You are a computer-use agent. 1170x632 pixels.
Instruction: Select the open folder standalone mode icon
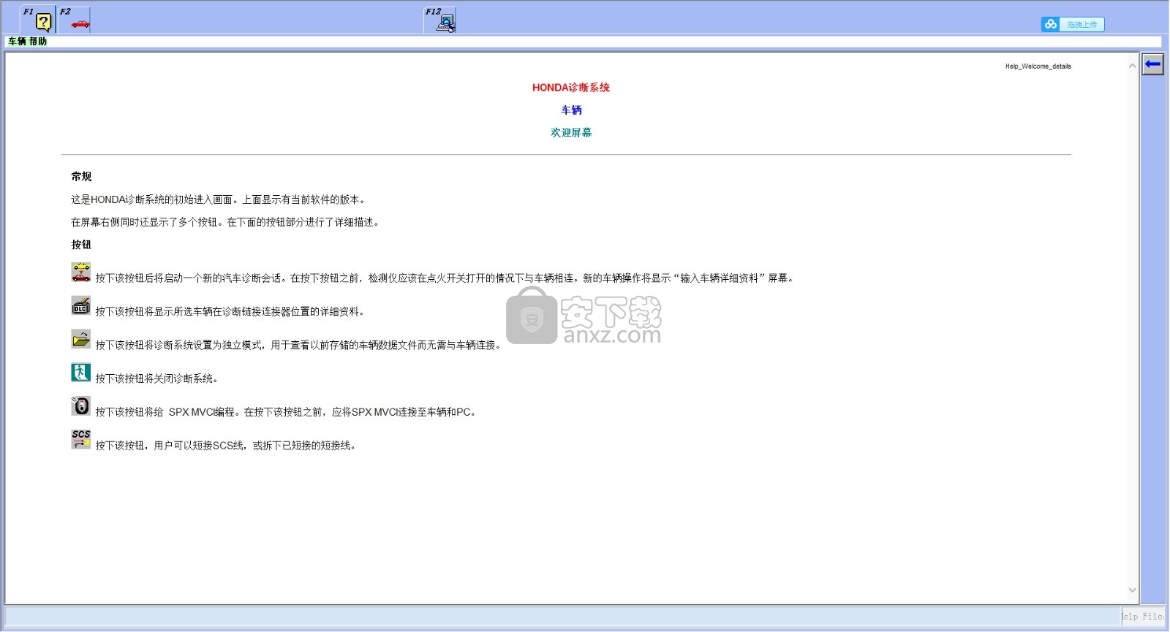pyautogui.click(x=81, y=339)
